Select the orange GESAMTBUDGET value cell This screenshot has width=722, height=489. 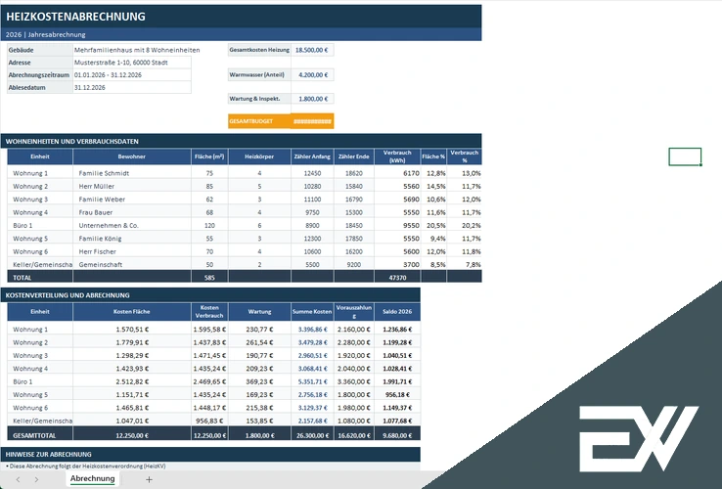312,121
